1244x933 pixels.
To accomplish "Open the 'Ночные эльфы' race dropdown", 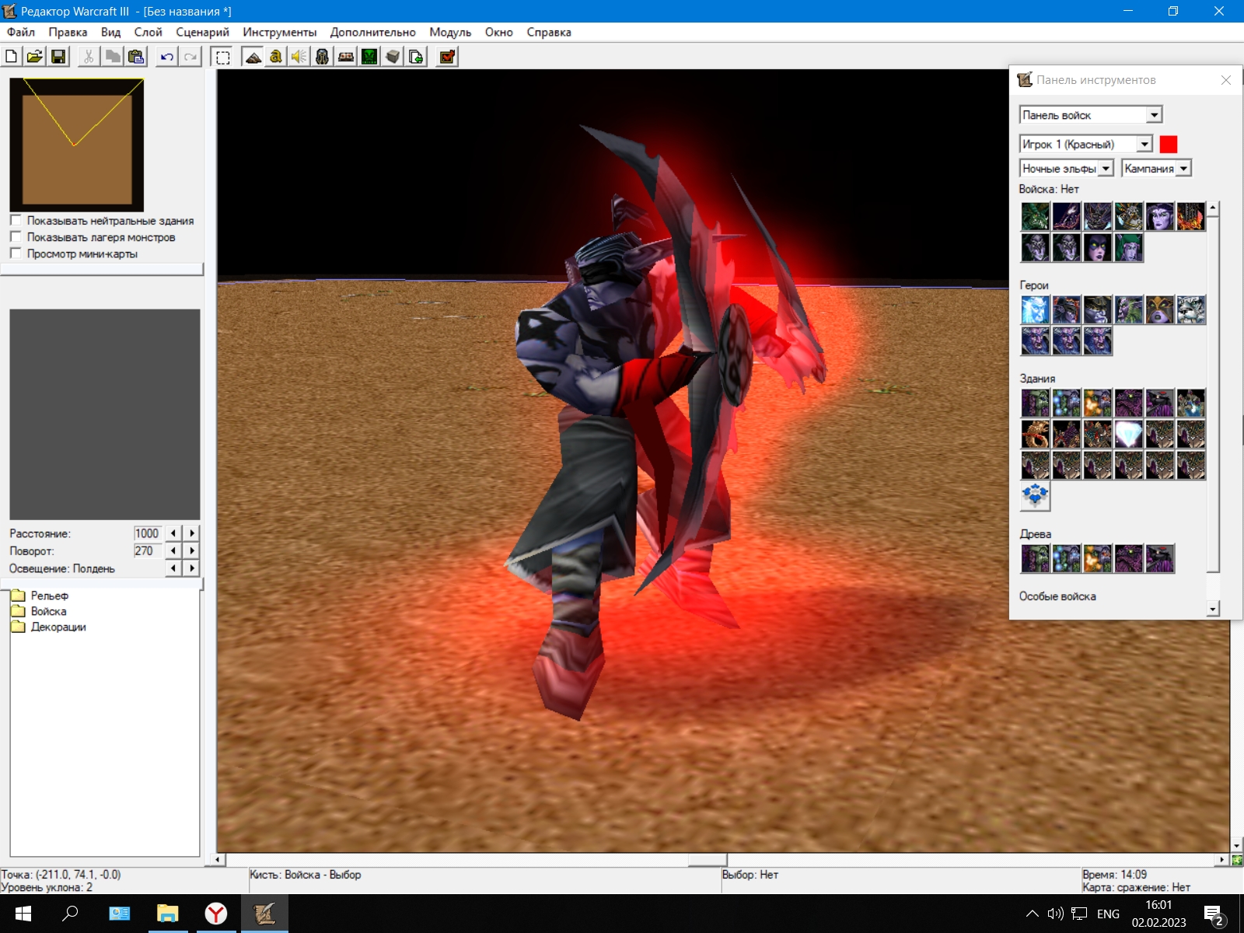I will point(1066,168).
